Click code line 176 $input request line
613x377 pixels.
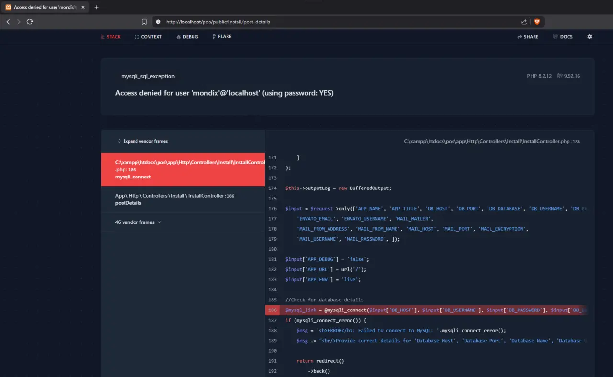(x=436, y=209)
